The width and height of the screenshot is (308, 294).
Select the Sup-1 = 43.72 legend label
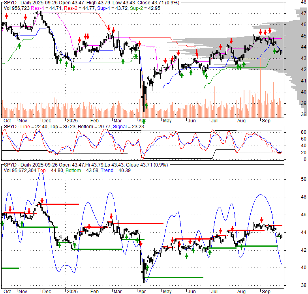click(113, 8)
